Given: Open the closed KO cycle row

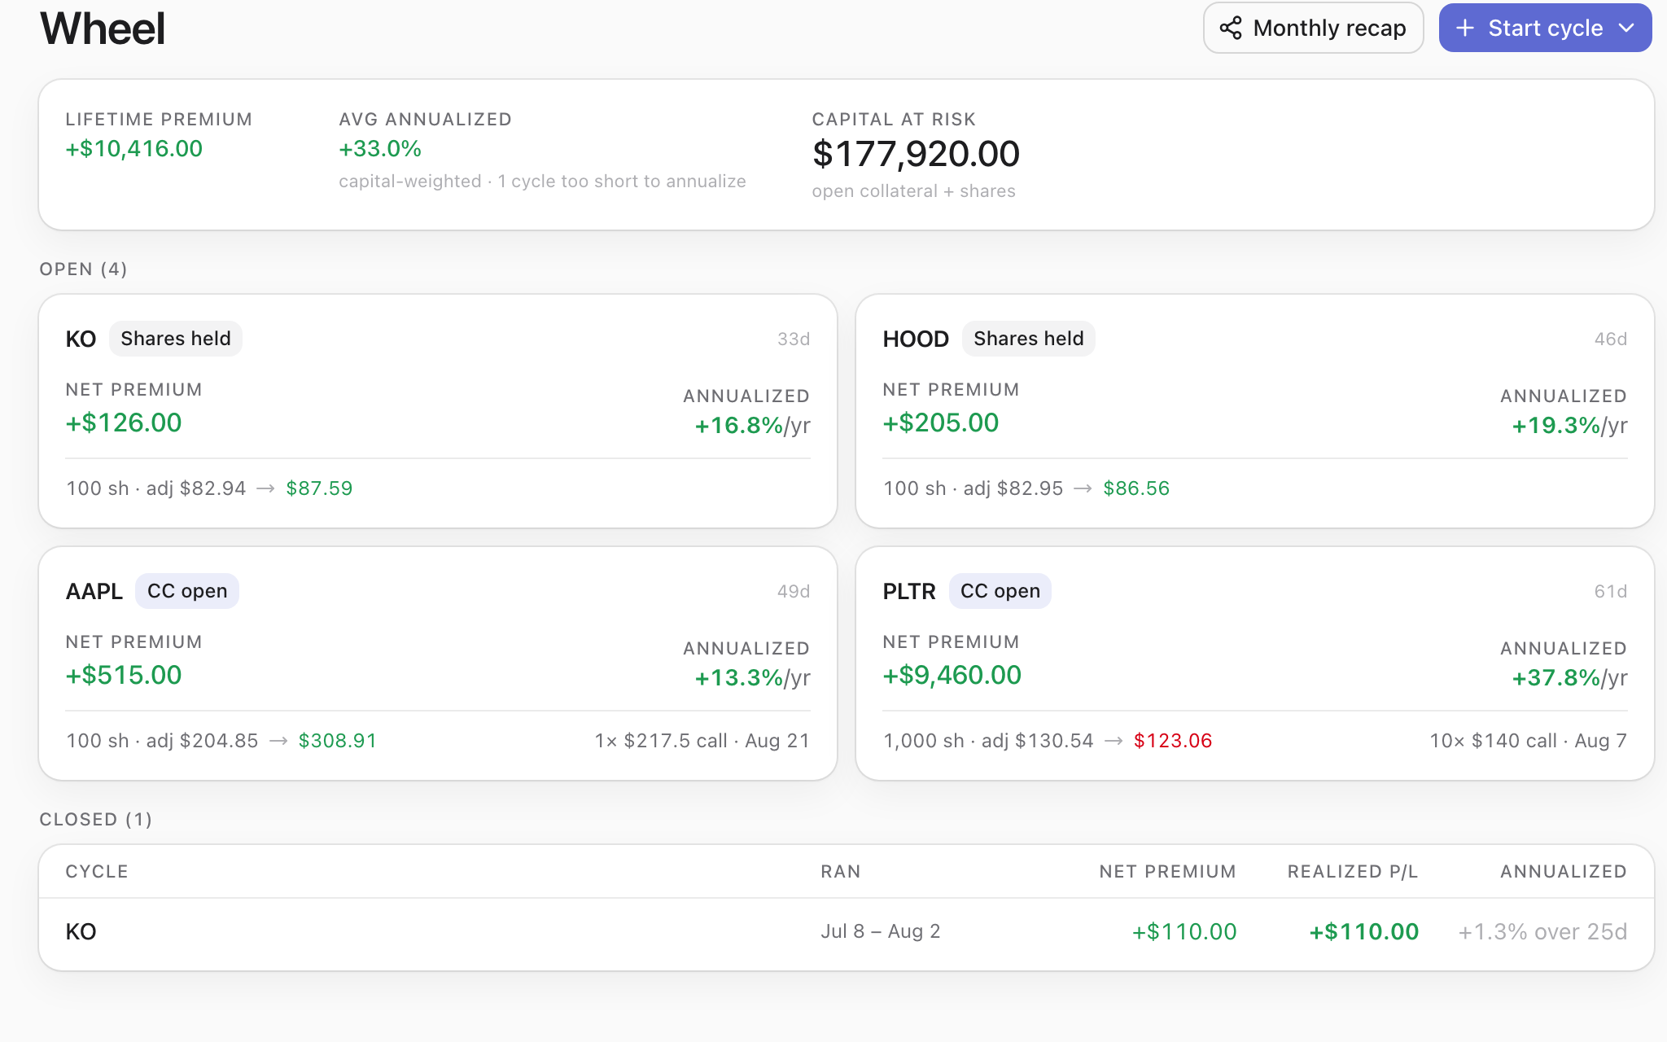Looking at the screenshot, I should tap(847, 932).
